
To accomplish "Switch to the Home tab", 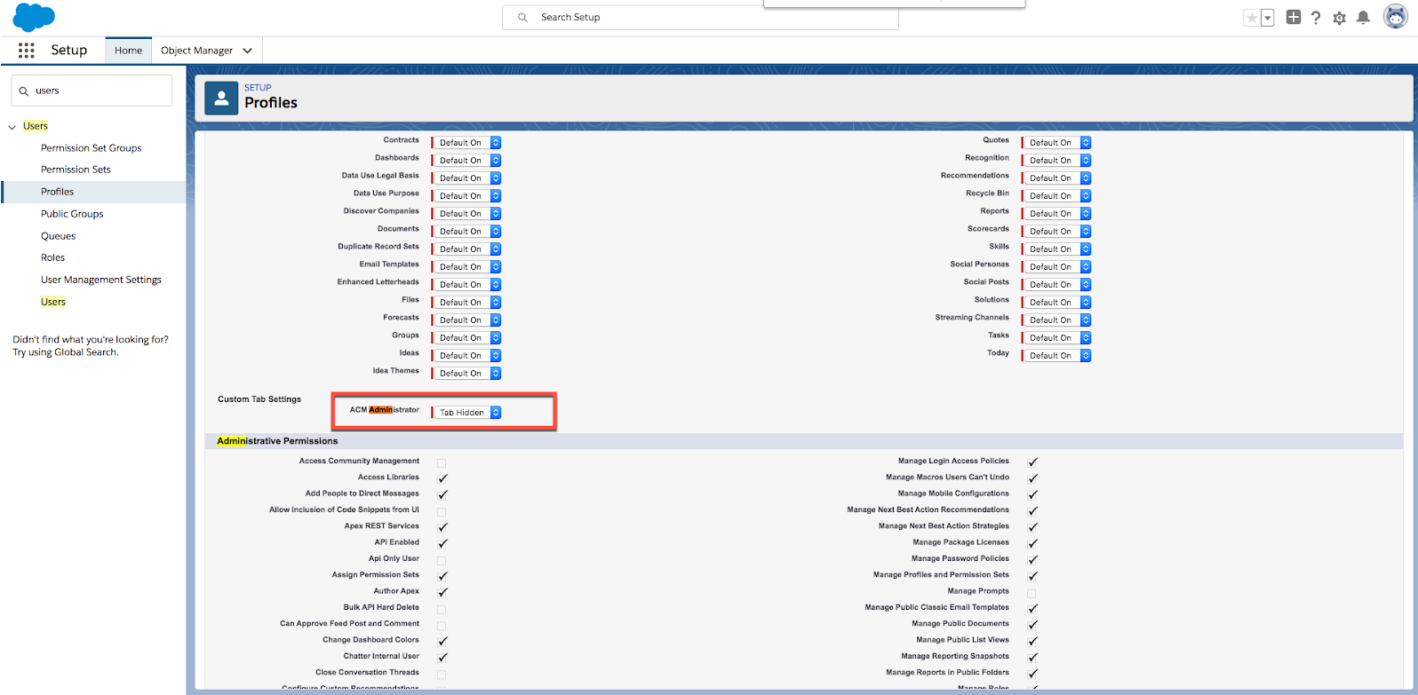I will tap(128, 51).
